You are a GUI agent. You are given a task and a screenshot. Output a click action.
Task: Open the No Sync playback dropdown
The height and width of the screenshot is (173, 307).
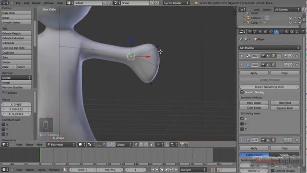(193, 170)
